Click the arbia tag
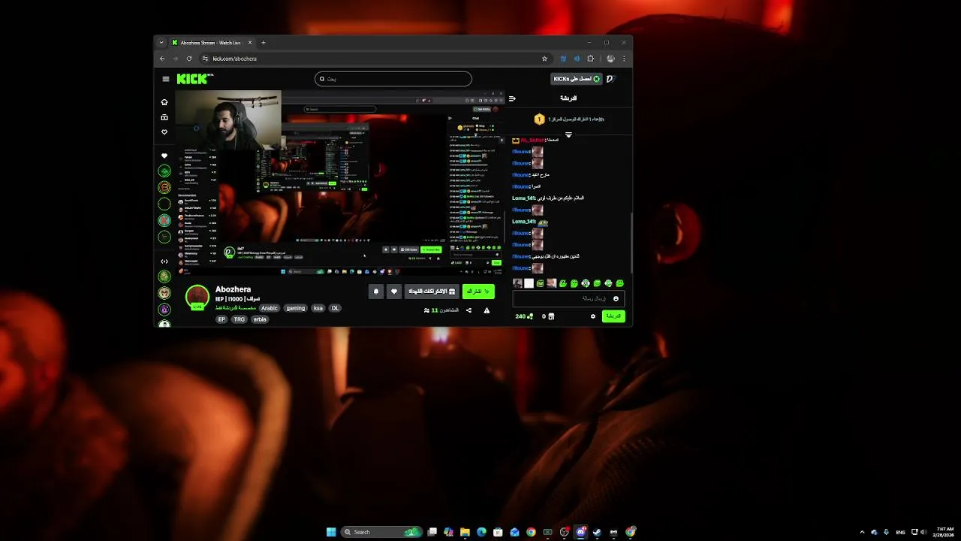The height and width of the screenshot is (541, 961). tap(259, 319)
